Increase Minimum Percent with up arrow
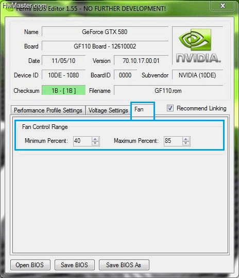 pos(95,139)
